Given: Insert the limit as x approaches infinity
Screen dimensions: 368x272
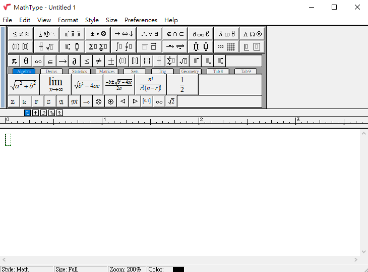Looking at the screenshot, I should pyautogui.click(x=55, y=85).
